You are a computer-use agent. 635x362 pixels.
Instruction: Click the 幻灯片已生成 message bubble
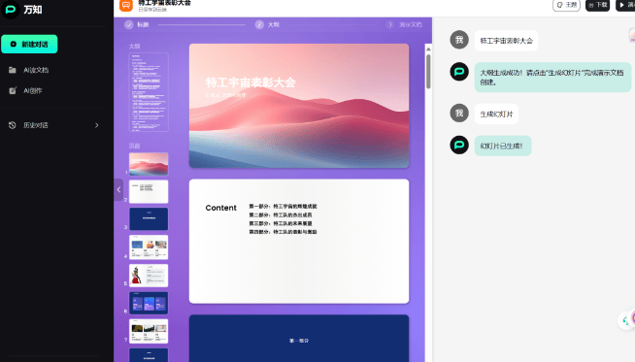503,146
